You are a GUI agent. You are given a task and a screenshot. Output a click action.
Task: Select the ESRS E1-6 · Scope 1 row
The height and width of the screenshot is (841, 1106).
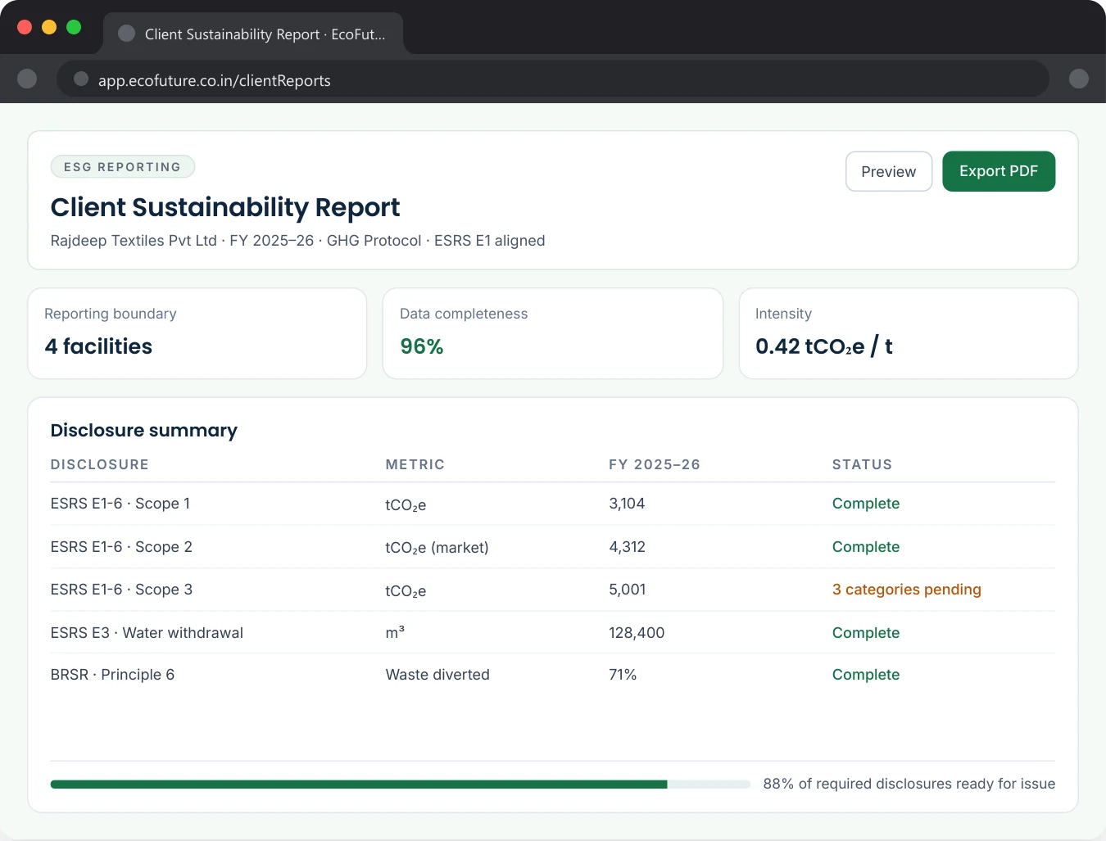pos(553,504)
